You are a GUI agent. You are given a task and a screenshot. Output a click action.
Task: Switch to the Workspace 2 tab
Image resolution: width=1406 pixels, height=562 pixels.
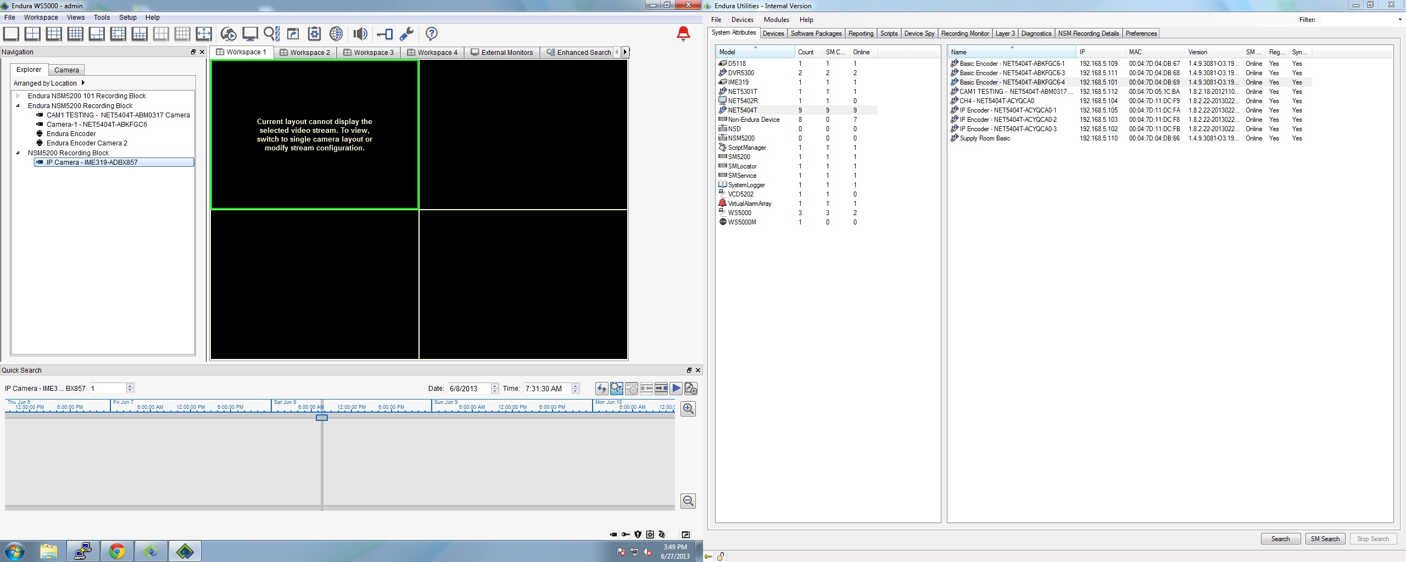305,53
